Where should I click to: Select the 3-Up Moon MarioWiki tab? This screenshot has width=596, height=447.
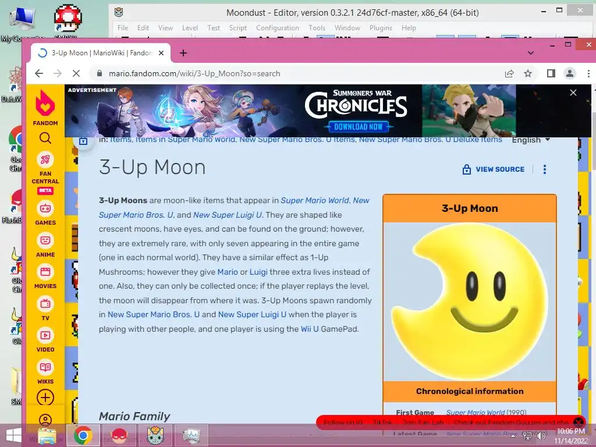pos(101,53)
